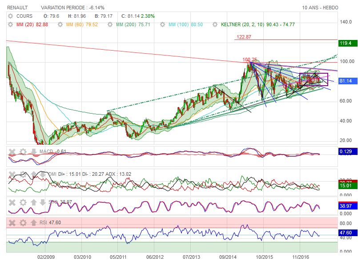Click the opening price O: 79.6
Viewport: 358px width, 261px height.
click(x=52, y=16)
